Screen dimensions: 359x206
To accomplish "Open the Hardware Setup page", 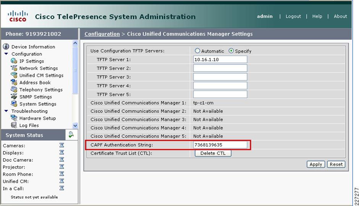I will tap(37, 118).
